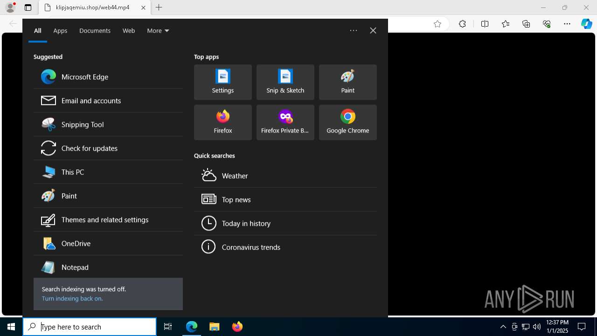Expand the More filter dropdown
597x336 pixels.
coord(158,31)
